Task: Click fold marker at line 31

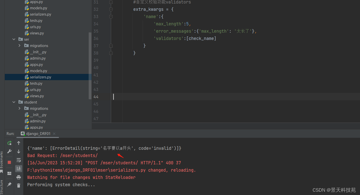Action: point(111,2)
